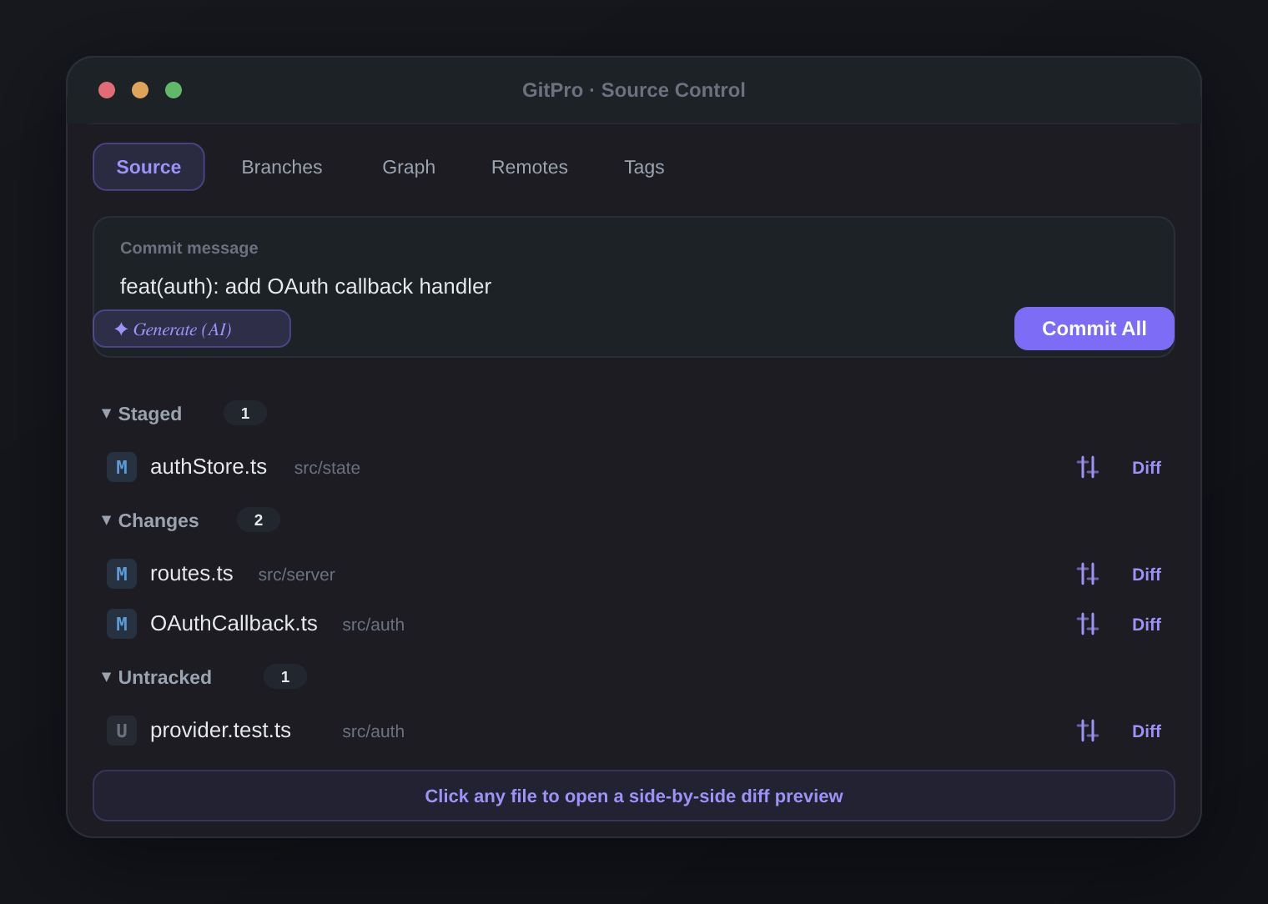
Task: Open Diff for routes.ts
Action: pyautogui.click(x=1146, y=574)
